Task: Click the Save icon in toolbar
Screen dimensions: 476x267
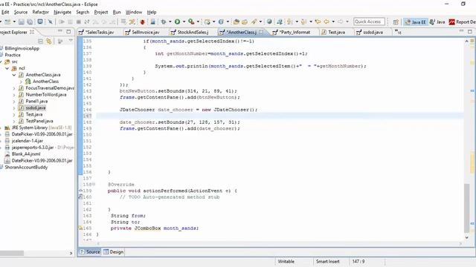Action: coord(22,22)
